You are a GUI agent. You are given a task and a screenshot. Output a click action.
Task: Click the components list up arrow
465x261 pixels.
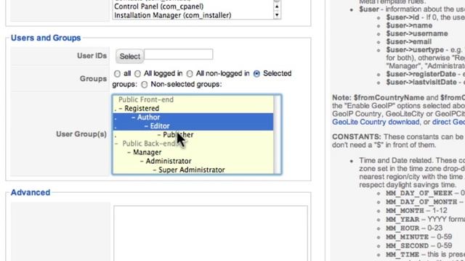click(277, 7)
